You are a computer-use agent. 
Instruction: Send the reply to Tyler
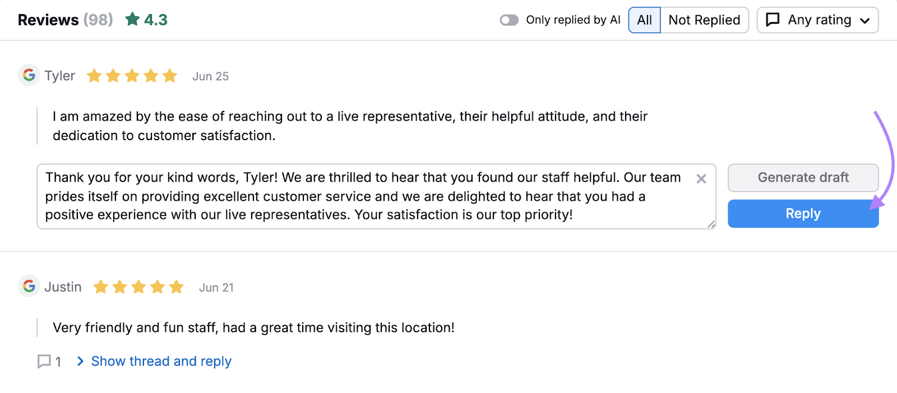click(x=803, y=214)
